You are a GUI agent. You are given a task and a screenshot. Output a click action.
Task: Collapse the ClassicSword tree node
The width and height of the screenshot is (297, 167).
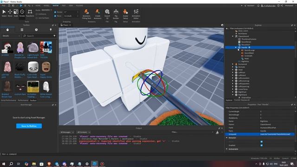[233, 36]
